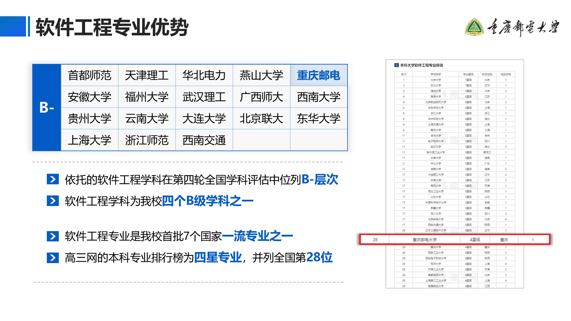Click 东北大学 in the ranking table
571x321 pixels.
click(x=436, y=86)
